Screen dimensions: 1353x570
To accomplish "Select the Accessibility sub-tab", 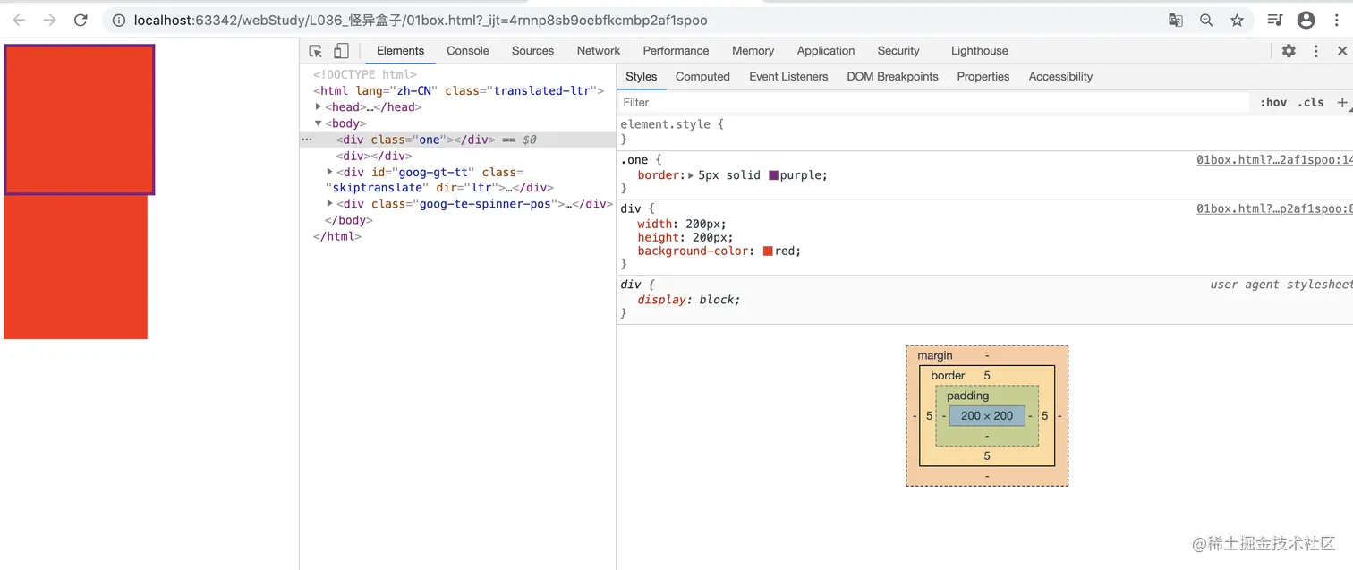I will 1060,77.
